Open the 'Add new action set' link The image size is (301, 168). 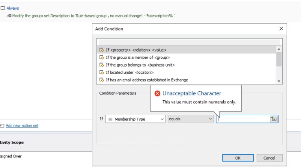pyautogui.click(x=22, y=125)
